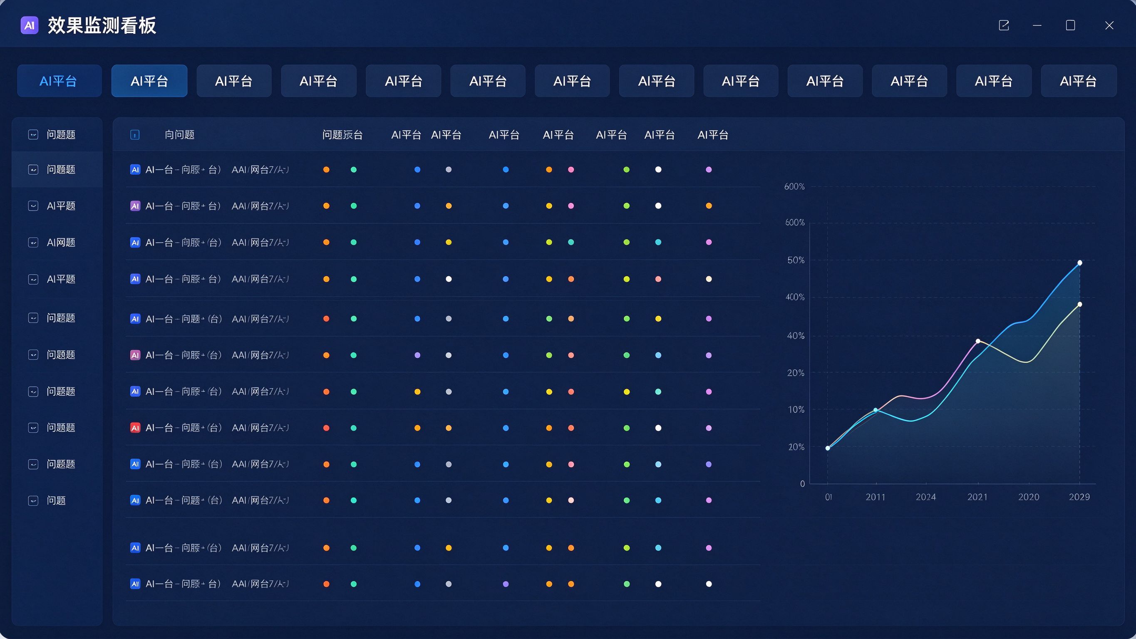1136x639 pixels.
Task: Click the data point above 2011 on chart
Action: point(876,410)
